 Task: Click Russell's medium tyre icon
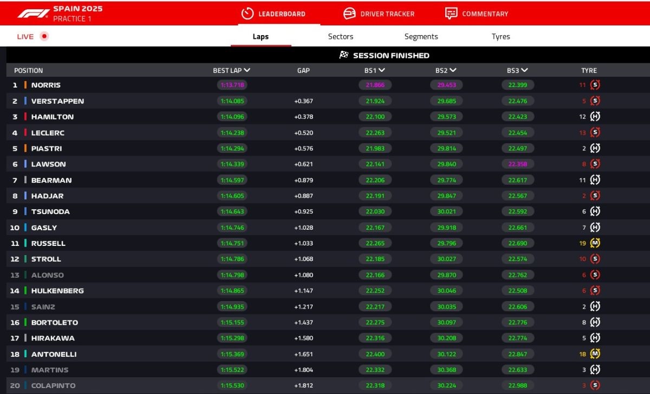click(595, 243)
